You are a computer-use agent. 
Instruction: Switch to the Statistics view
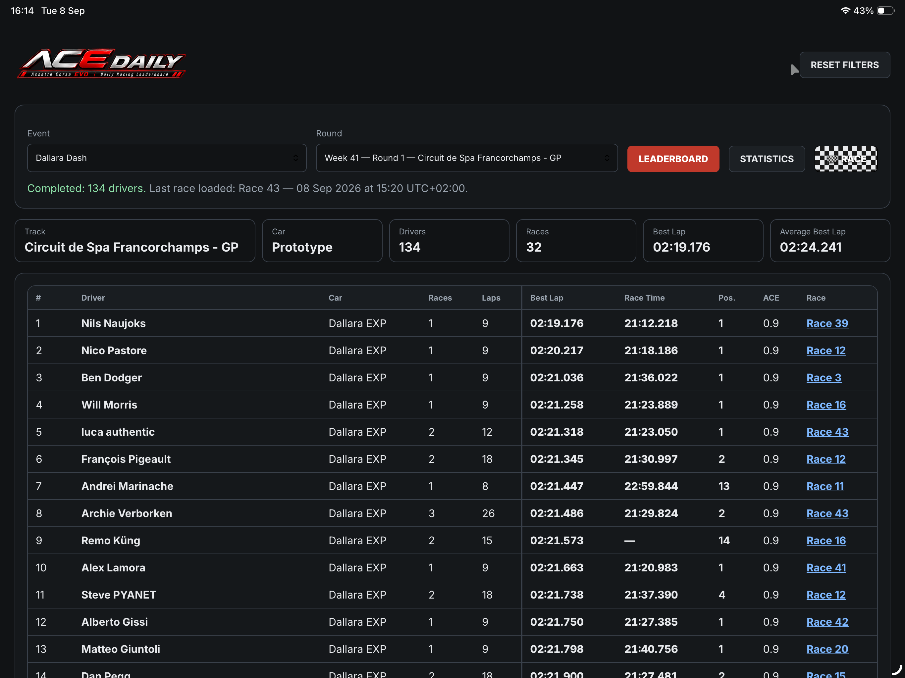[x=767, y=159]
